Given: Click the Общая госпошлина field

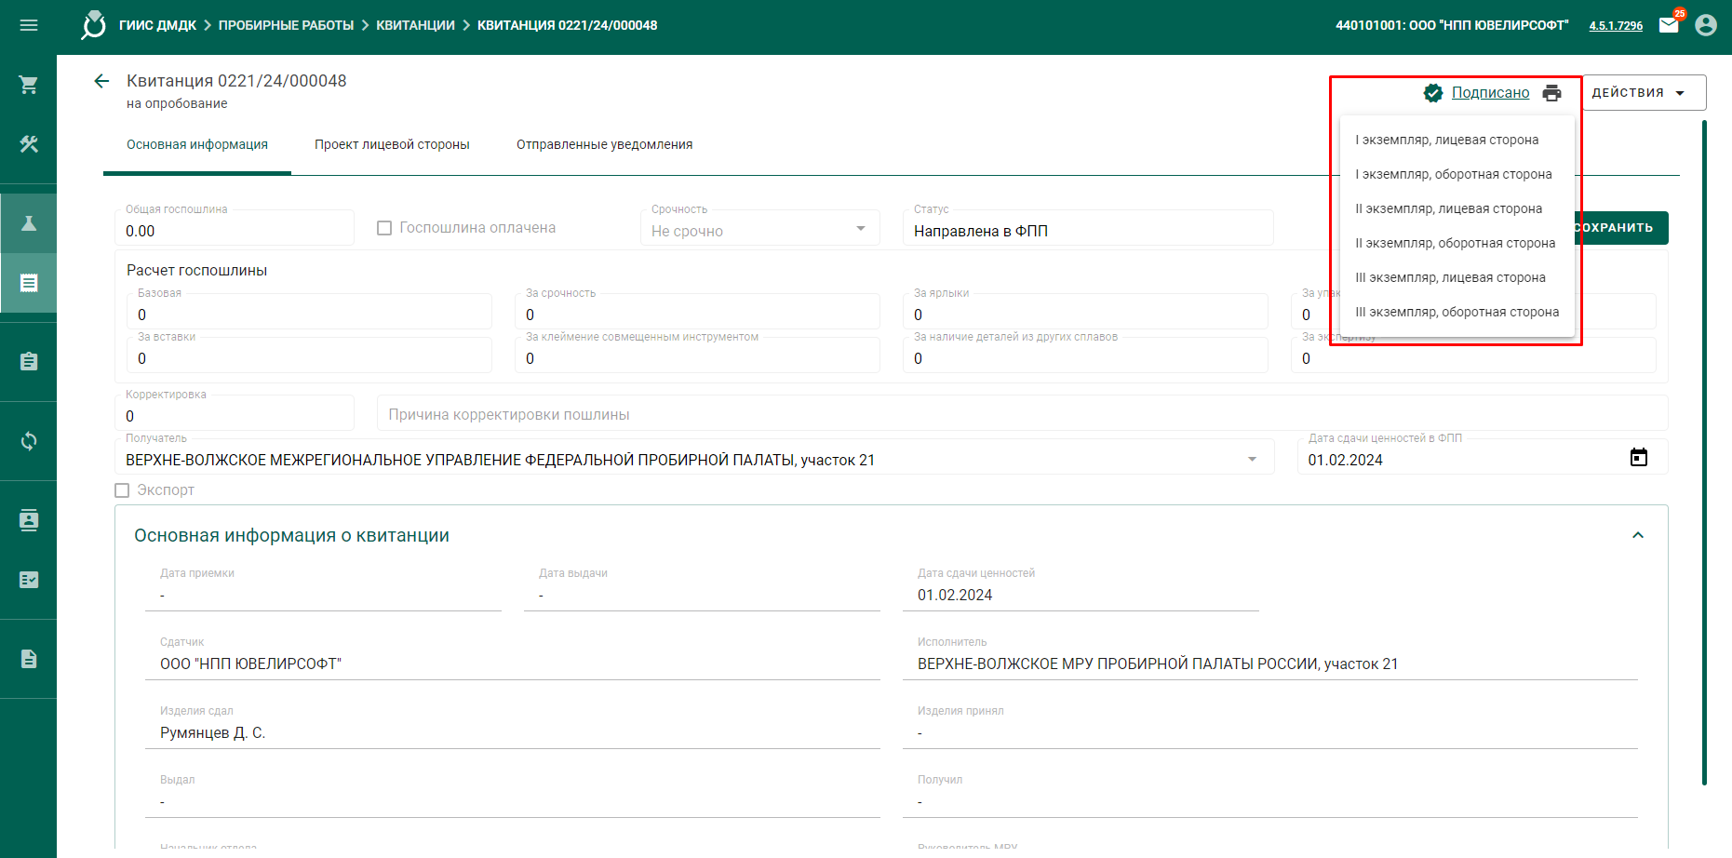Looking at the screenshot, I should 235,228.
